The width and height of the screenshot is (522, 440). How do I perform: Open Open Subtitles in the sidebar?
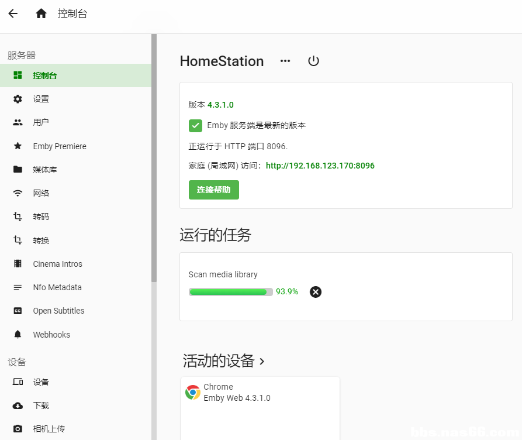coord(75,311)
